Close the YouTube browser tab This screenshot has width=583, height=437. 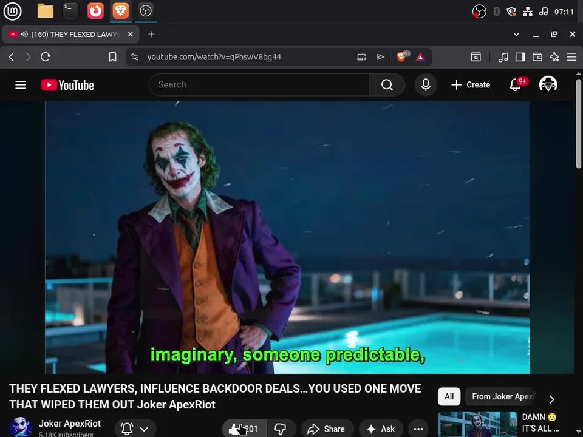point(130,34)
